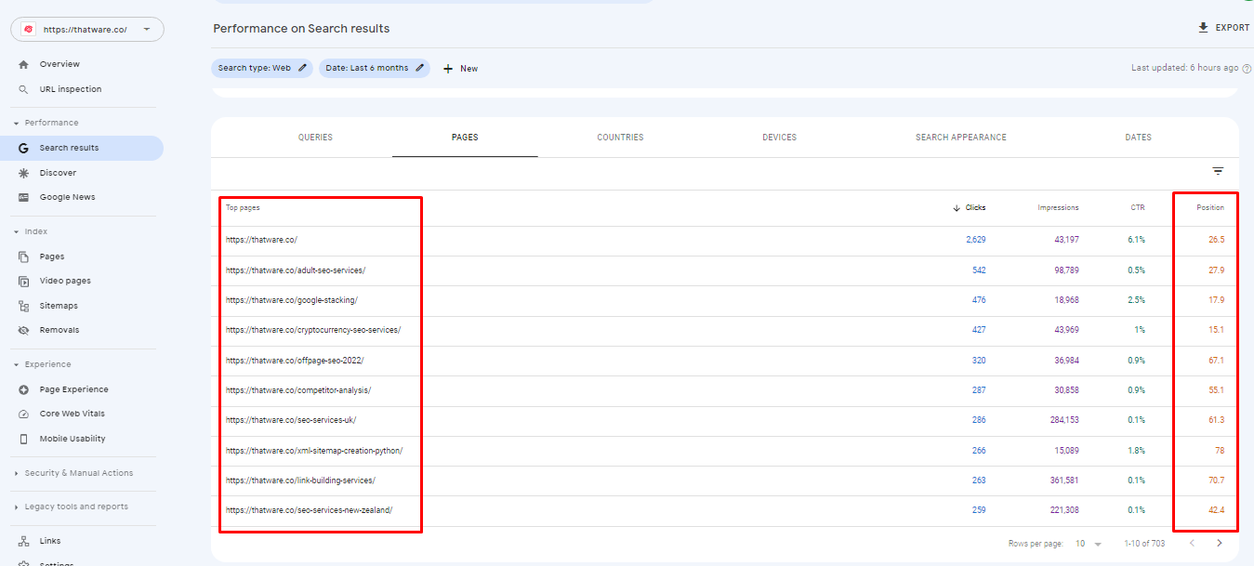Expand Legacy tools and reports section
Image resolution: width=1254 pixels, height=566 pixels.
(x=16, y=507)
